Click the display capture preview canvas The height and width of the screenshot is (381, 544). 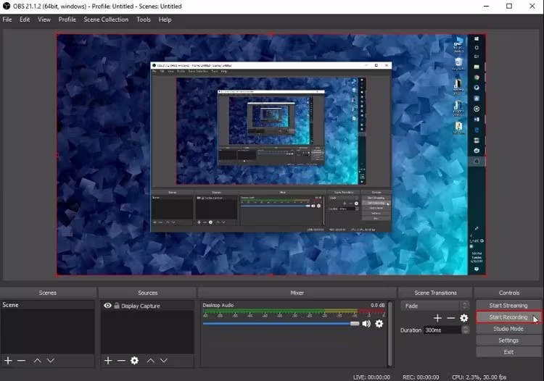(x=271, y=154)
